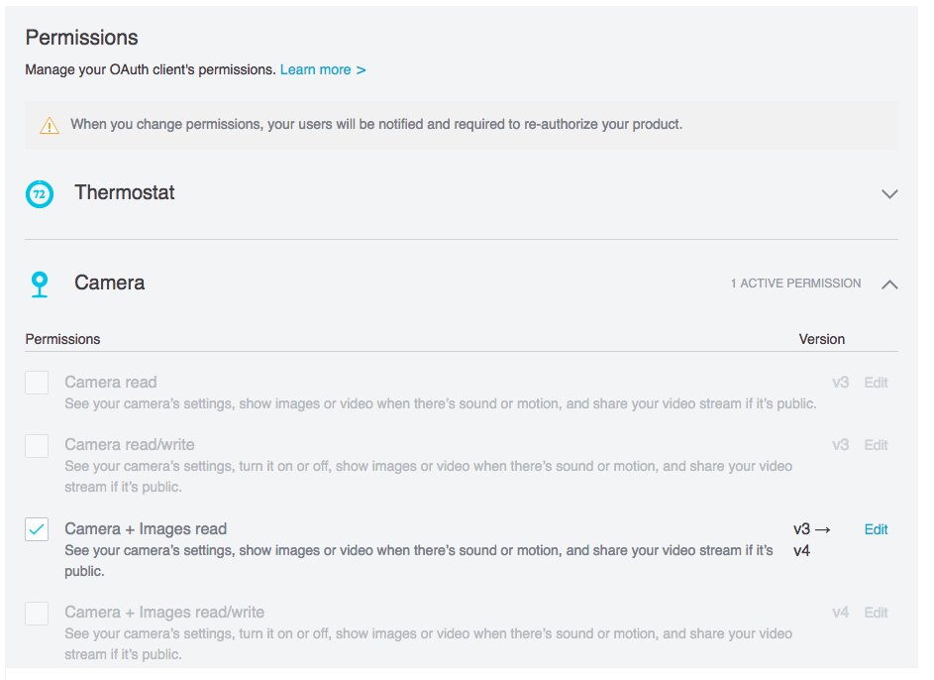Image resolution: width=934 pixels, height=680 pixels.
Task: Click the blue Camera icon
Action: 39,283
